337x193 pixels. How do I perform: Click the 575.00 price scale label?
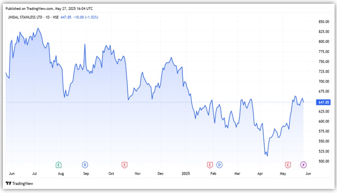324,131
